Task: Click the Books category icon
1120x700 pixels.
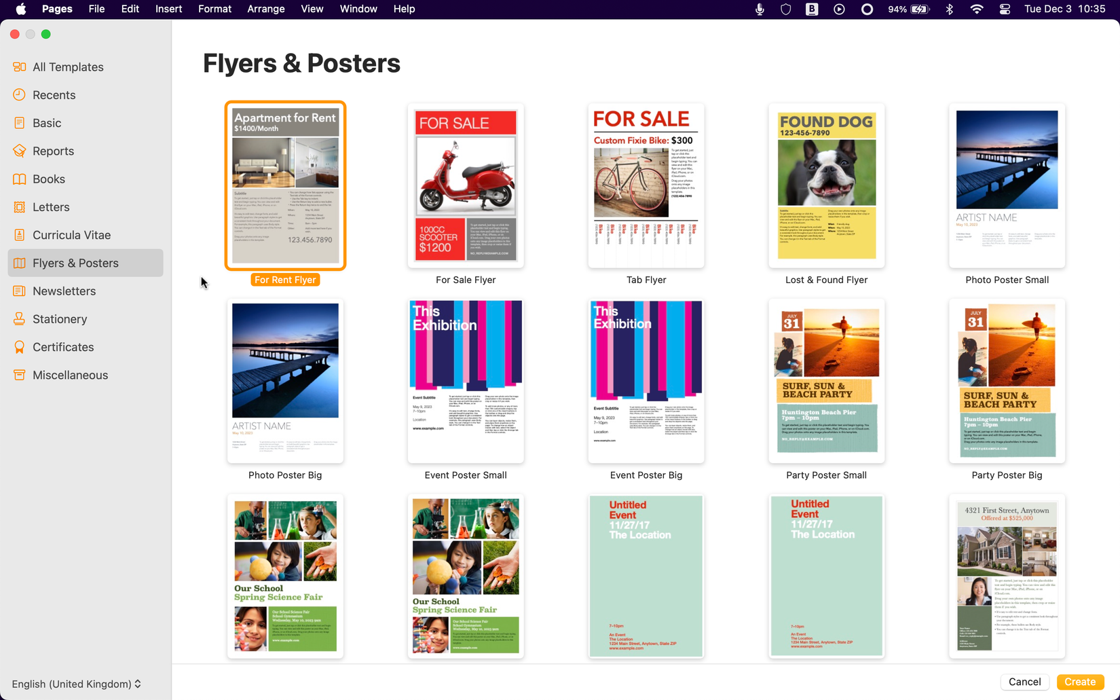Action: 19,179
